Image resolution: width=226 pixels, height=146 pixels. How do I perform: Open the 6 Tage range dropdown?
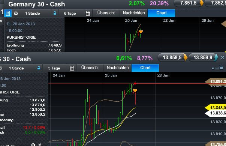pyautogui.click(x=70, y=14)
